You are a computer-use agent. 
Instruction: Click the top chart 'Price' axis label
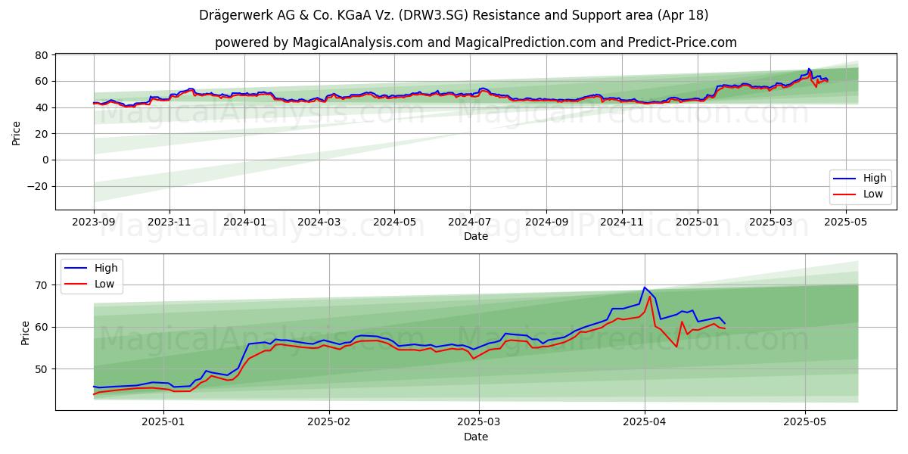(x=17, y=132)
